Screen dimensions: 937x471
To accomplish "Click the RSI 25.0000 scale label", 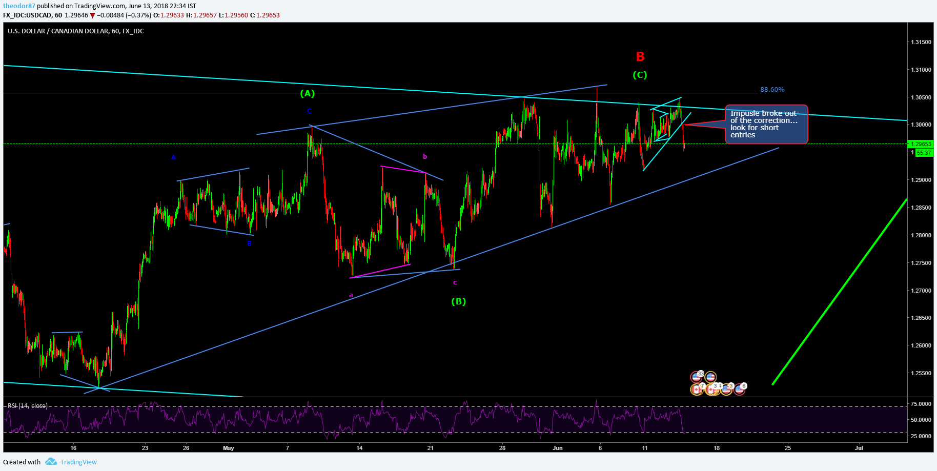I will point(921,436).
